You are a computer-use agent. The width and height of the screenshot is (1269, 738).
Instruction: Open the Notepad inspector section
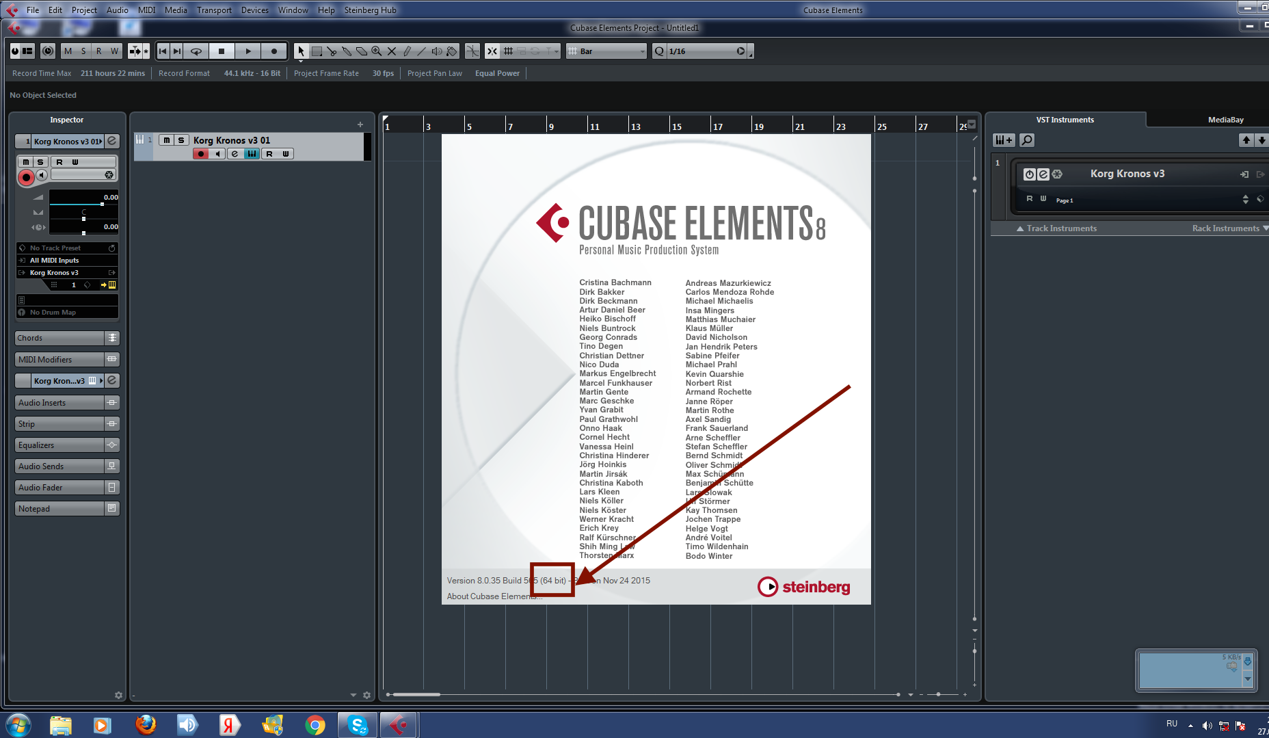click(67, 509)
